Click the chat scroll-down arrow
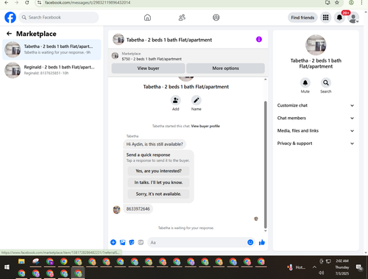The height and width of the screenshot is (279, 368). [x=265, y=230]
